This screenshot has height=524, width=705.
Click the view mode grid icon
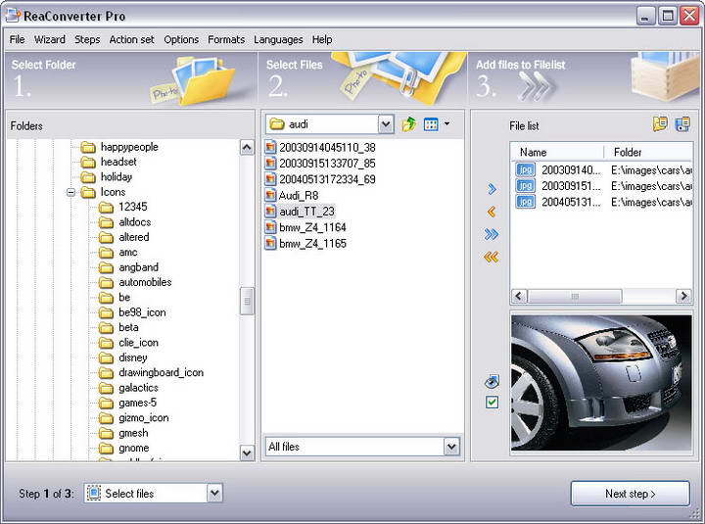431,124
